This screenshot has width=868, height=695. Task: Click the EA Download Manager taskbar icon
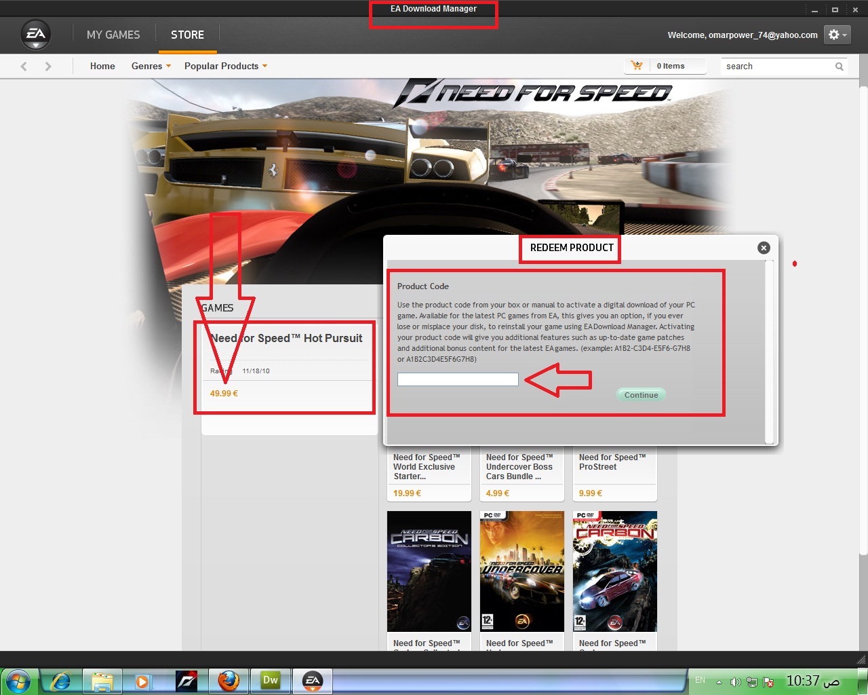313,681
